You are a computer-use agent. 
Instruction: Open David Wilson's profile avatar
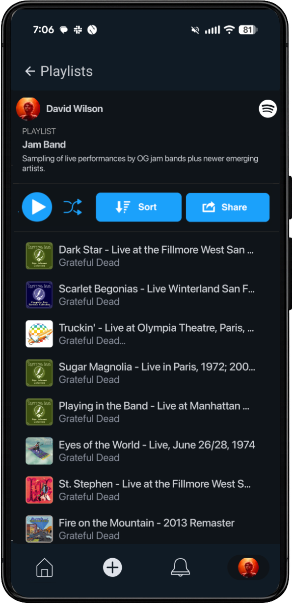pos(28,109)
